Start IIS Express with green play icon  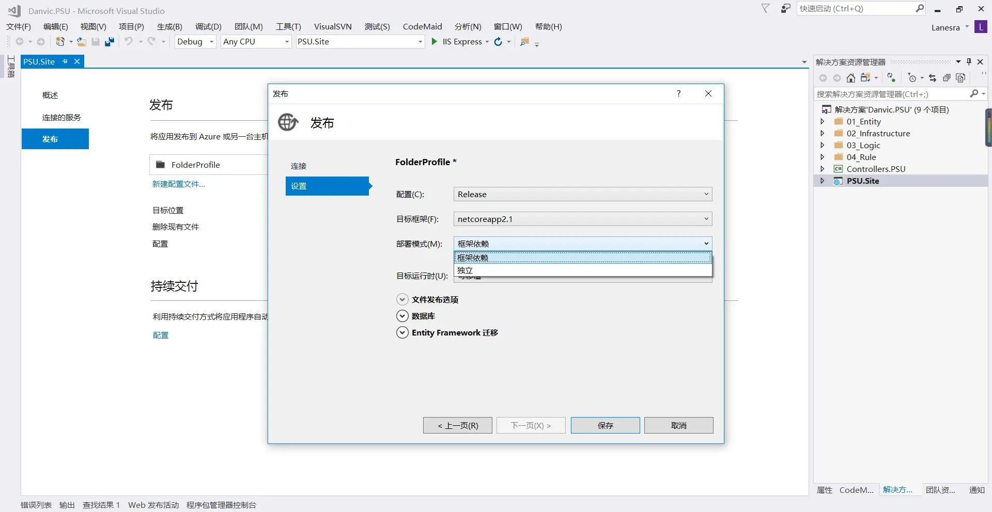(435, 41)
